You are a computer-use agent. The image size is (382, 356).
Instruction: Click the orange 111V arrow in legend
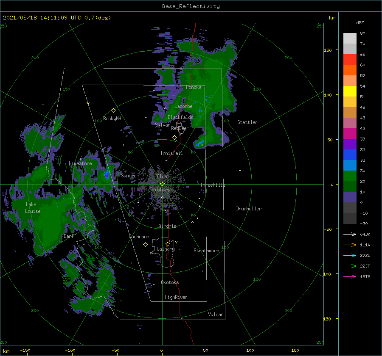pos(350,245)
